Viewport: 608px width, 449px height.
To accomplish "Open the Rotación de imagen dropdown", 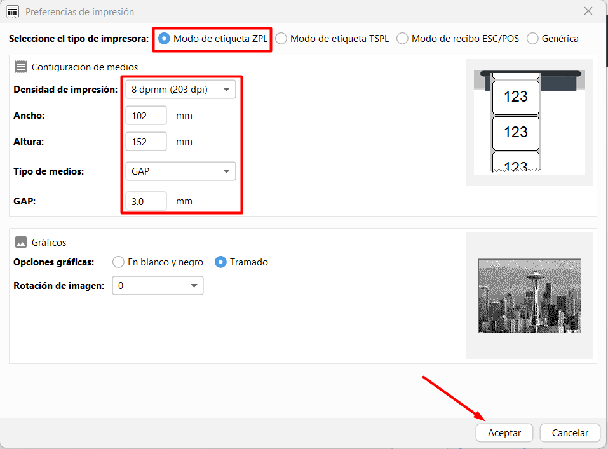I will coord(158,286).
